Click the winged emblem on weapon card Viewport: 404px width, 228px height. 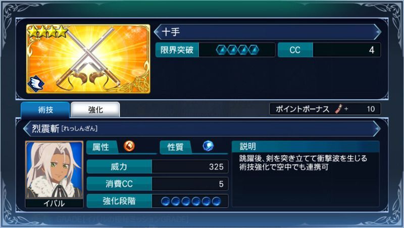pos(36,84)
